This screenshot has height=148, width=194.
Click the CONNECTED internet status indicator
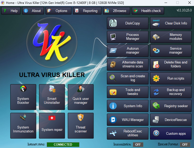click(x=63, y=145)
